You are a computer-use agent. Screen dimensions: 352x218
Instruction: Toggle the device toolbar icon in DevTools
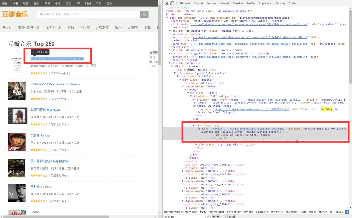tap(172, 3)
